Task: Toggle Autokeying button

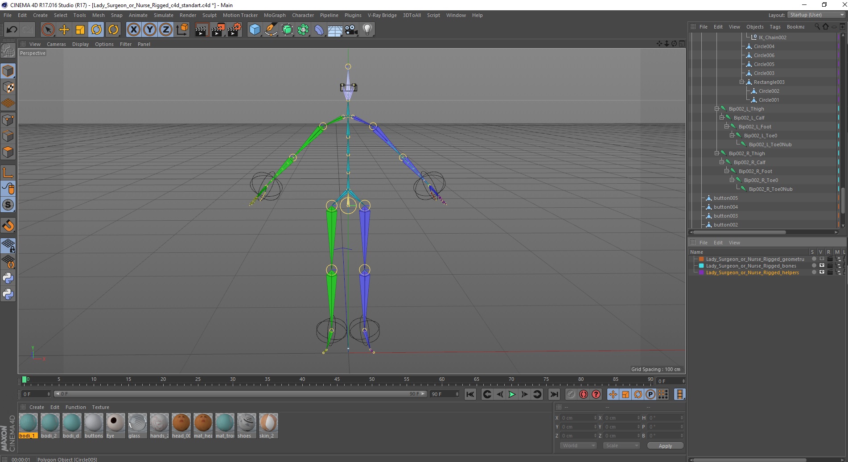Action: pos(583,394)
